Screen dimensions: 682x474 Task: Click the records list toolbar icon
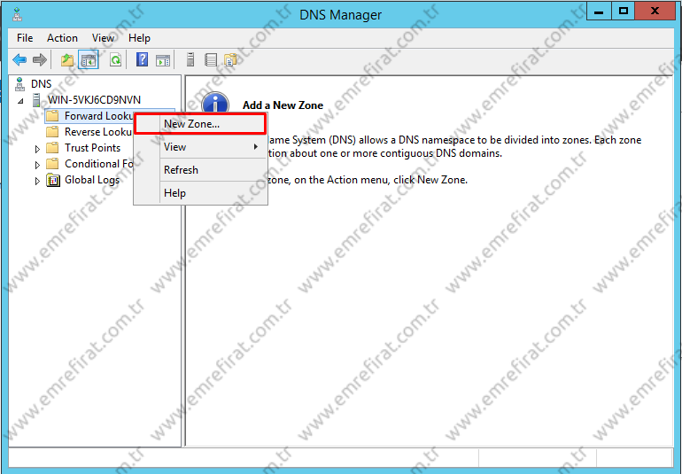211,60
